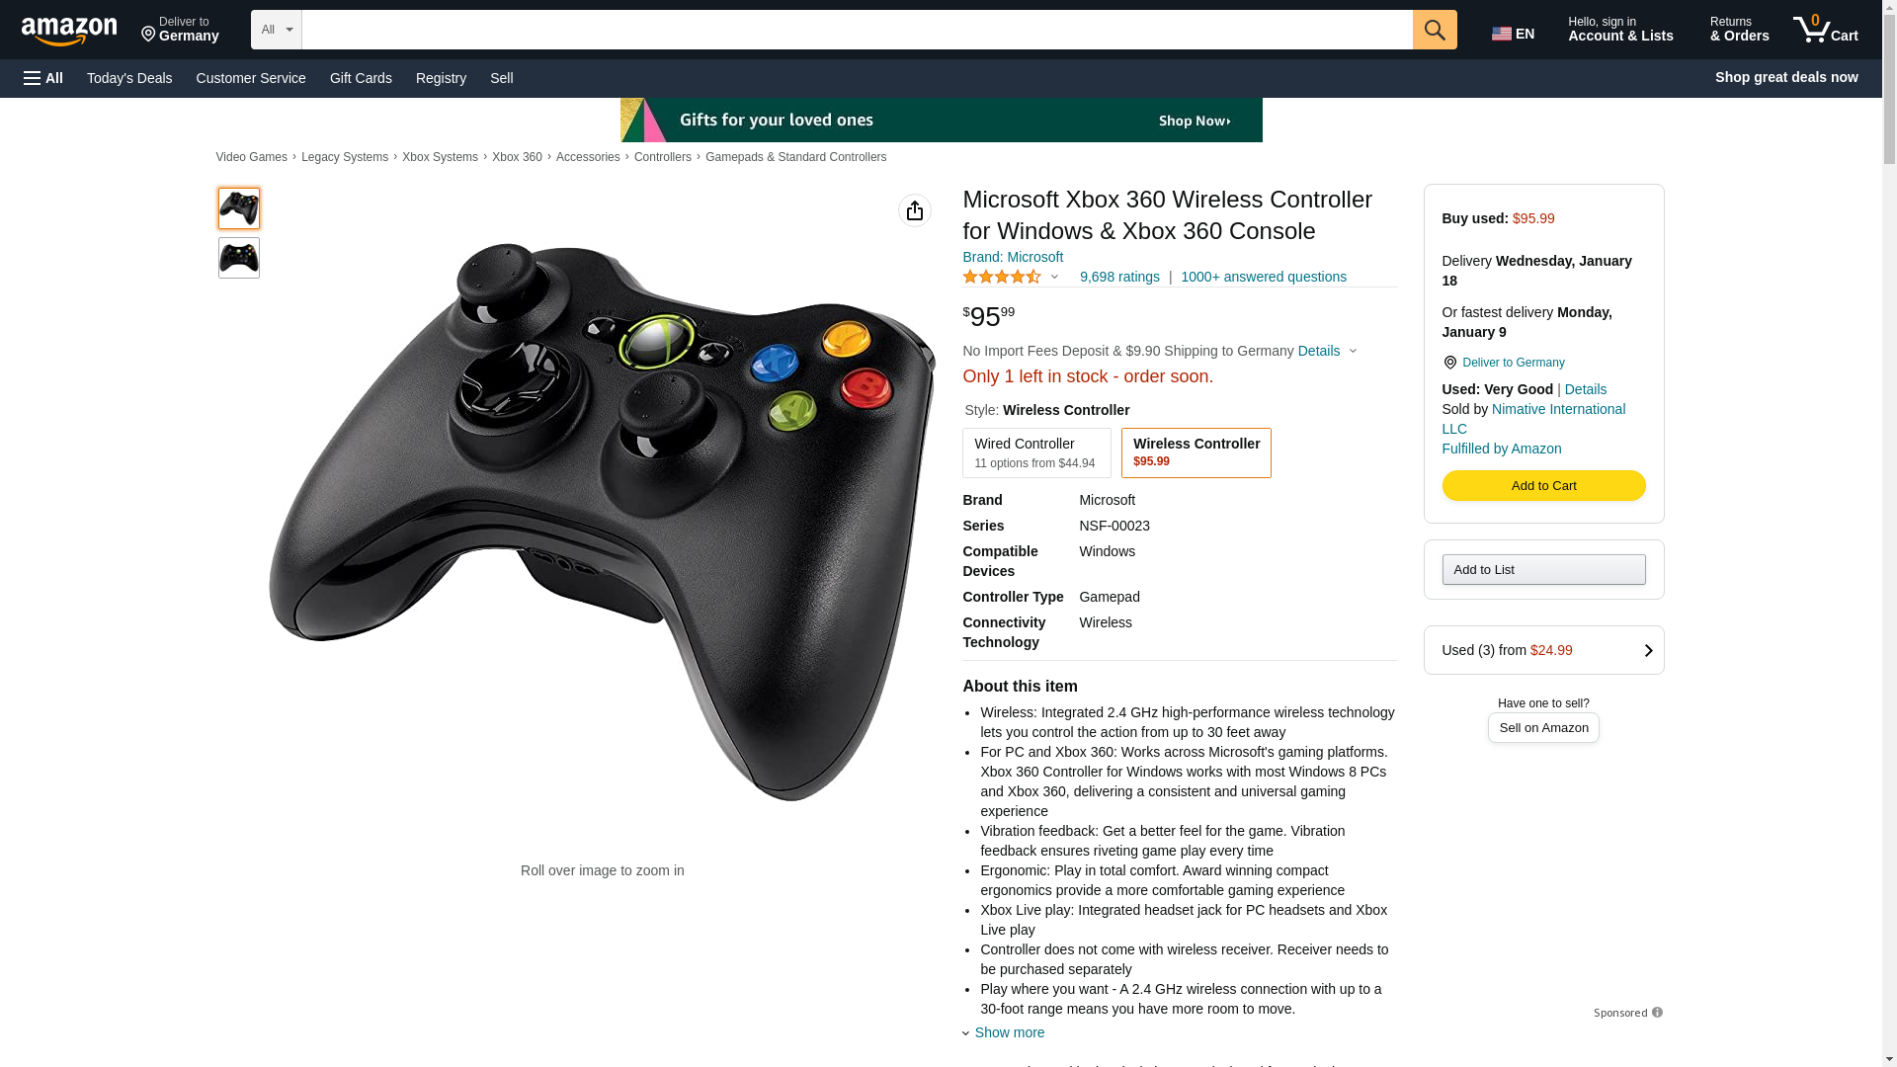The image size is (1897, 1067).
Task: Select the Wired Controller style option
Action: pos(1036,452)
